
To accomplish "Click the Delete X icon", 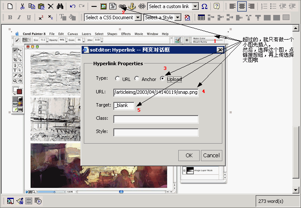I will (51, 6).
